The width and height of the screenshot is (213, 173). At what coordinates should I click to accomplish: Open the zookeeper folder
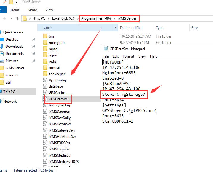click(57, 74)
